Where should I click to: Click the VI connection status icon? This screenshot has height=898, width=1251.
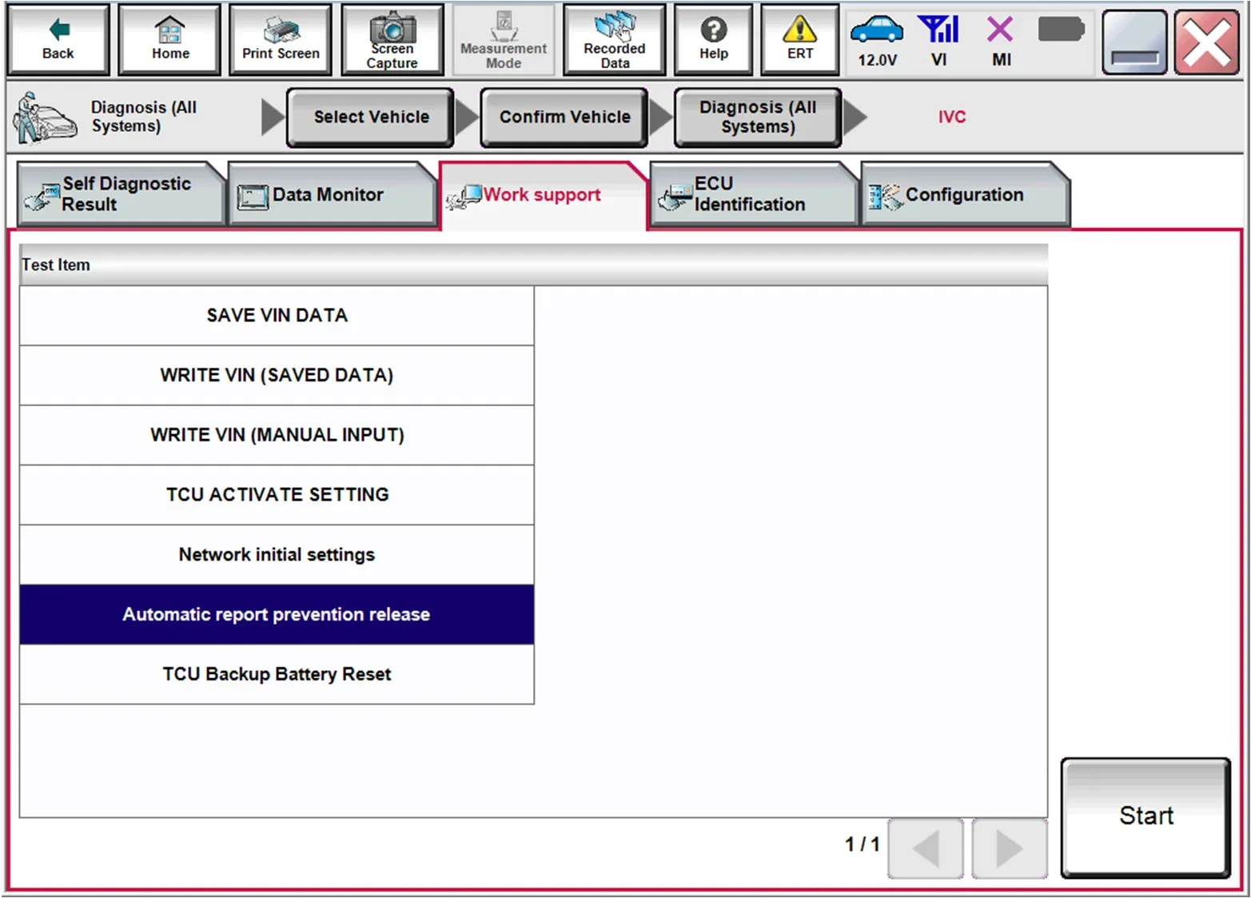938,40
